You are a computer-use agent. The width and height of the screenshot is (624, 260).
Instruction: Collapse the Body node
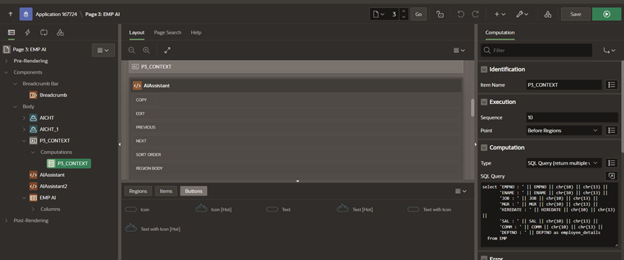15,107
